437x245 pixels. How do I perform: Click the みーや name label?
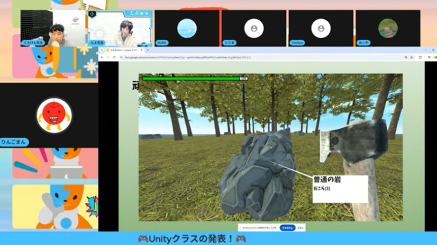(364, 43)
